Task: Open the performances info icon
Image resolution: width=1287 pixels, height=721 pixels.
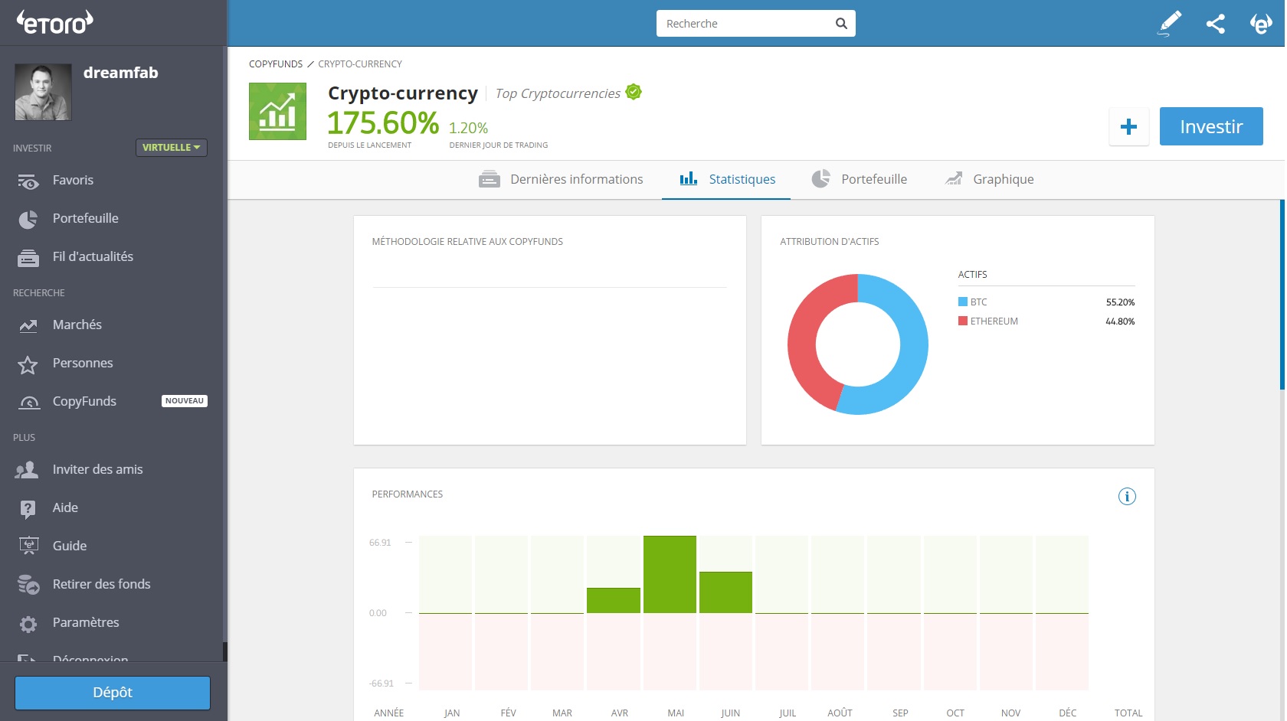Action: click(x=1127, y=497)
